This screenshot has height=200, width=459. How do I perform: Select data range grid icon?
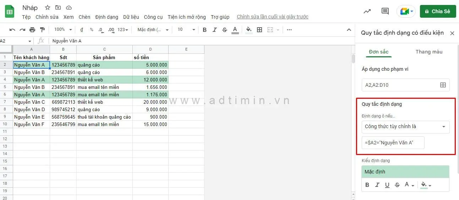click(443, 85)
